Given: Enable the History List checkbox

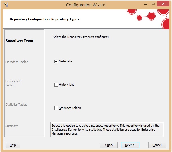Looking at the screenshot, I should pos(56,85).
